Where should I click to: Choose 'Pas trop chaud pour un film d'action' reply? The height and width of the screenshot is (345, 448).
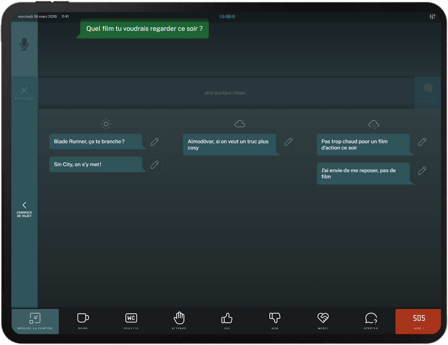pos(365,145)
